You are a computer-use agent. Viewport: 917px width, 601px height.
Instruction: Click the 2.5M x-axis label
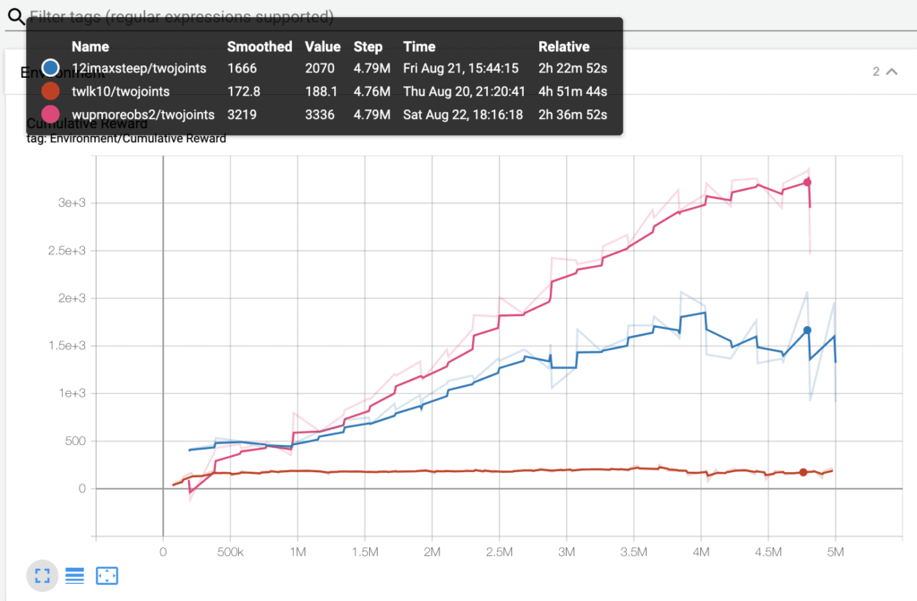pos(499,552)
